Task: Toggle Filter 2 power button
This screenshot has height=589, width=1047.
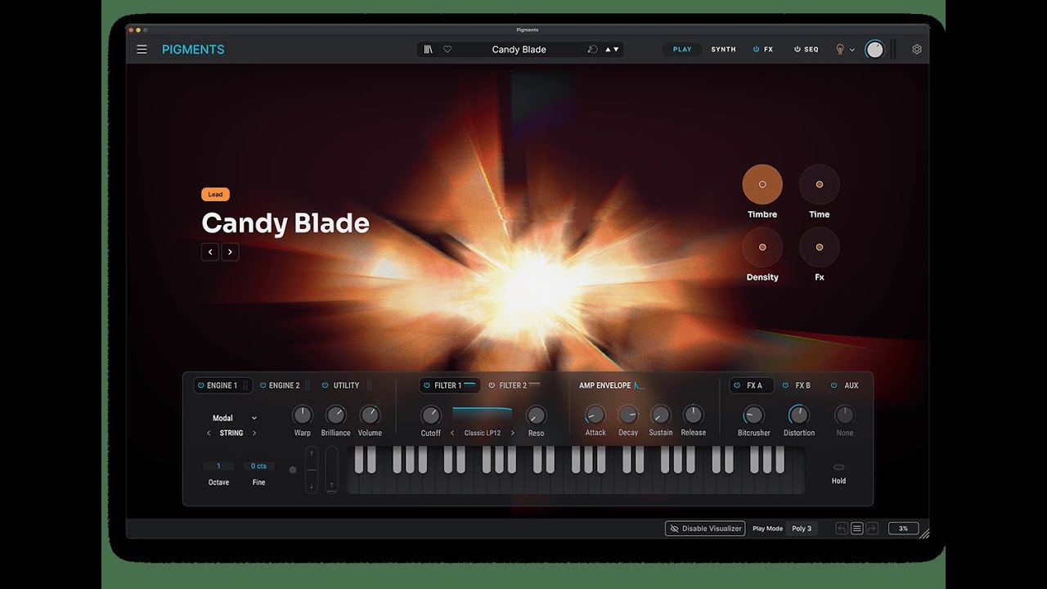Action: (492, 385)
